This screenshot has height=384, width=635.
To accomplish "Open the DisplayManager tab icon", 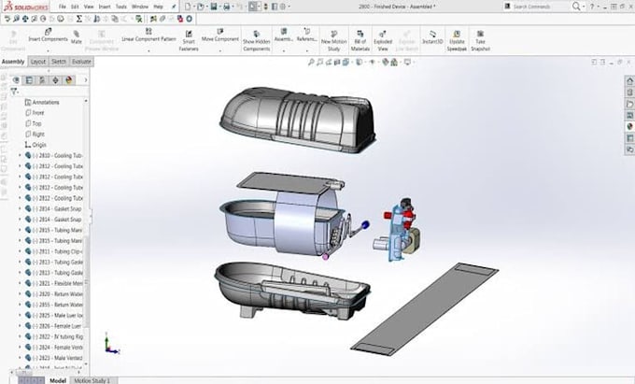I will pos(69,80).
